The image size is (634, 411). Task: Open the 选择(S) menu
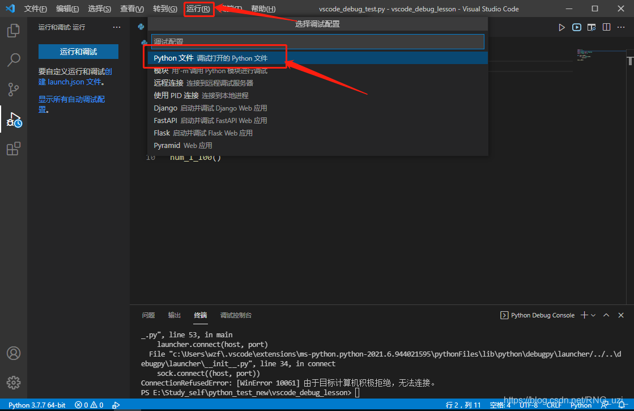pos(100,9)
